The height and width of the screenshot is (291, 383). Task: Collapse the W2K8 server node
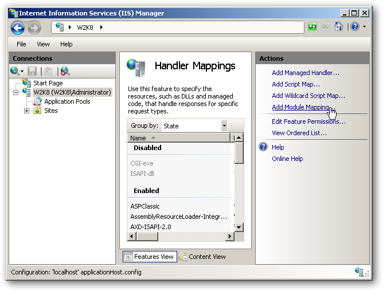(x=16, y=93)
